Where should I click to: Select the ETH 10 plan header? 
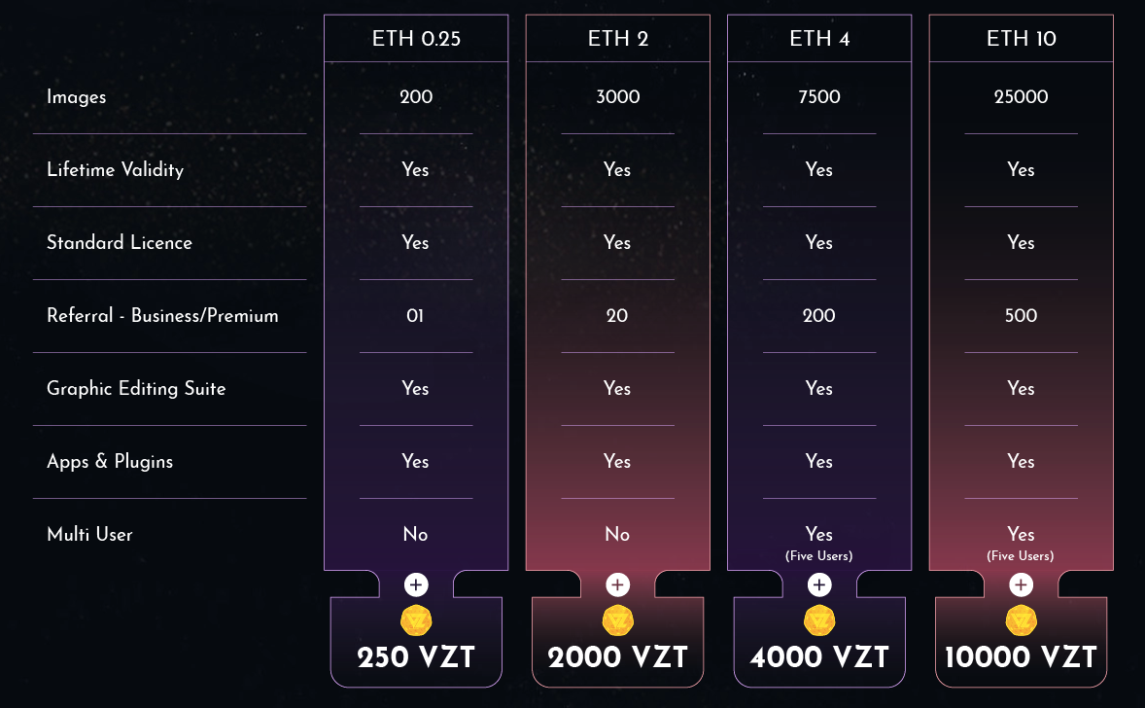[1021, 39]
